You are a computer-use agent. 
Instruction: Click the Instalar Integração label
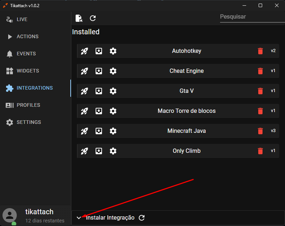(110, 218)
